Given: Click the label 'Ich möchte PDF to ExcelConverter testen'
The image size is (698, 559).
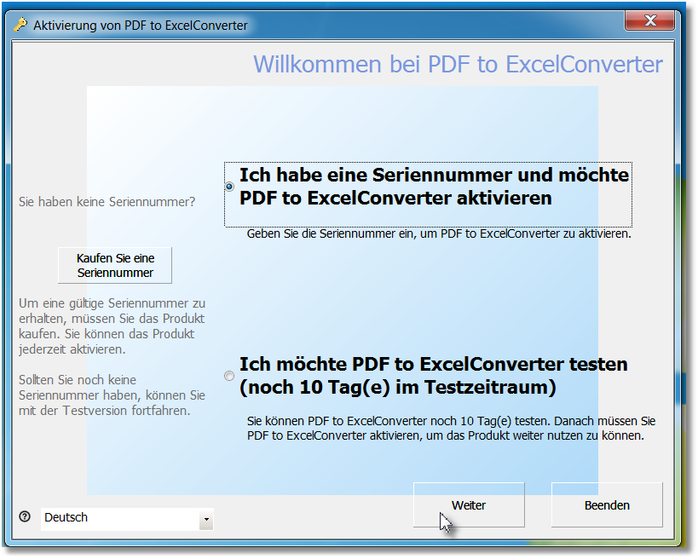Looking at the screenshot, I should [434, 364].
